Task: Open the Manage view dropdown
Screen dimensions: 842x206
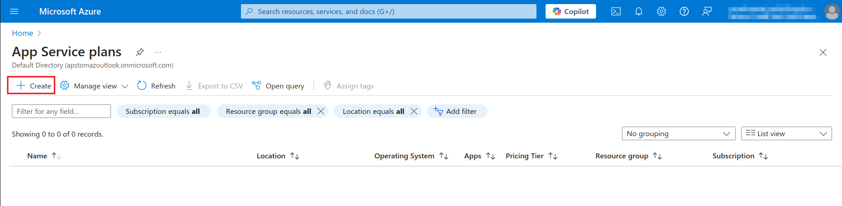Action: (94, 86)
